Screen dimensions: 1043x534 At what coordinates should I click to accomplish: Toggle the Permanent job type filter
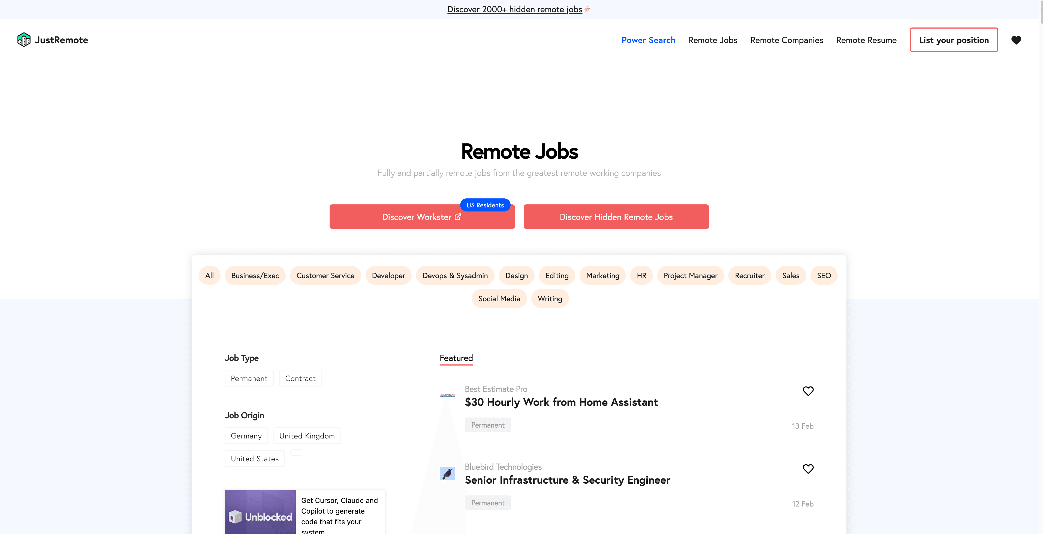(x=249, y=378)
